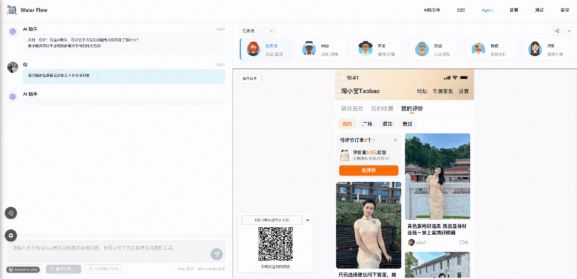
Task: Click red-bearded avatar on 信息流 card
Action: (x=253, y=49)
